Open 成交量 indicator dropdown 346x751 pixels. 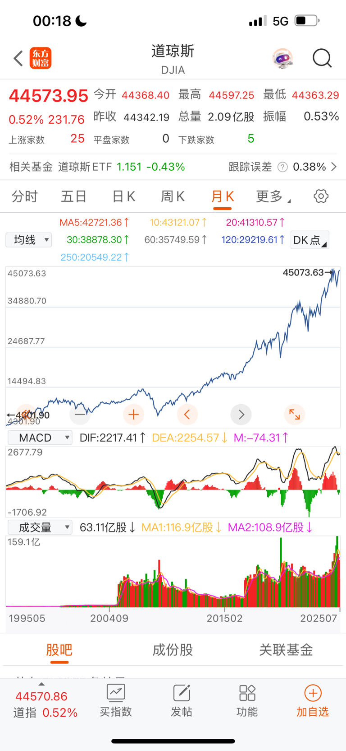point(40,527)
